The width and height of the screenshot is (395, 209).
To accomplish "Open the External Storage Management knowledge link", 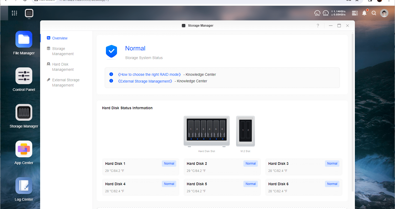I will point(145,81).
